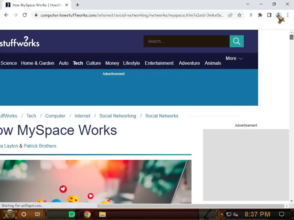
Task: Open the Auto section
Action: [63, 63]
